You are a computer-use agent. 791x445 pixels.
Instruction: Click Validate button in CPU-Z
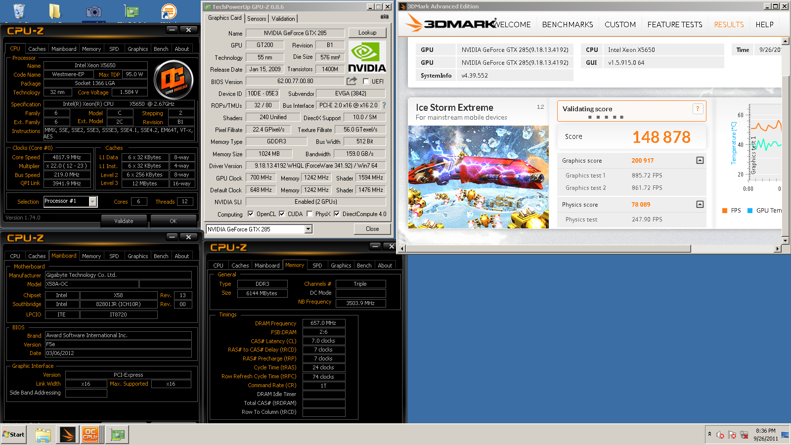pyautogui.click(x=124, y=221)
